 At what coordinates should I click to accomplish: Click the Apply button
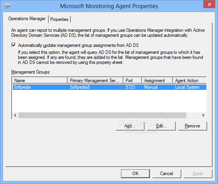click(x=198, y=174)
